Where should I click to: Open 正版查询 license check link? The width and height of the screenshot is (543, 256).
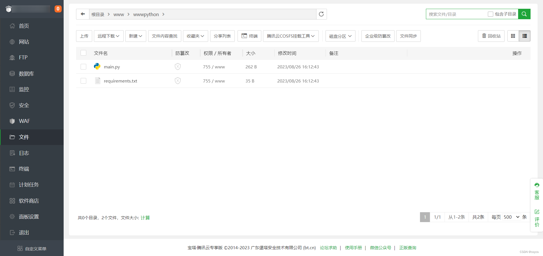tap(408, 248)
